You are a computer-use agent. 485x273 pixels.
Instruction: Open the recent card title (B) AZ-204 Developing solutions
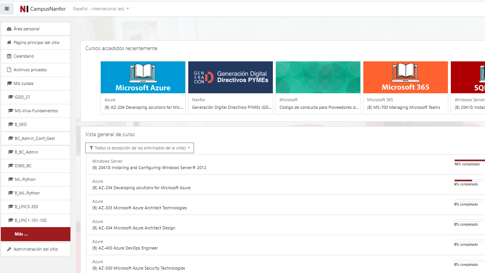click(144, 107)
